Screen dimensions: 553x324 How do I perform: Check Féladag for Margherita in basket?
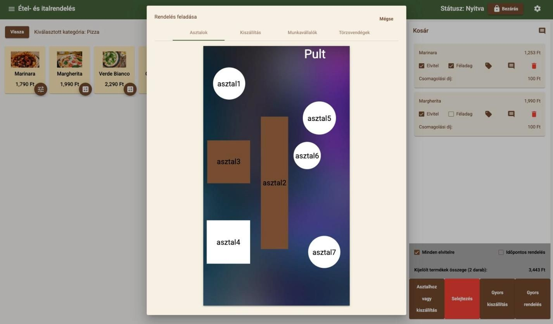pos(451,114)
